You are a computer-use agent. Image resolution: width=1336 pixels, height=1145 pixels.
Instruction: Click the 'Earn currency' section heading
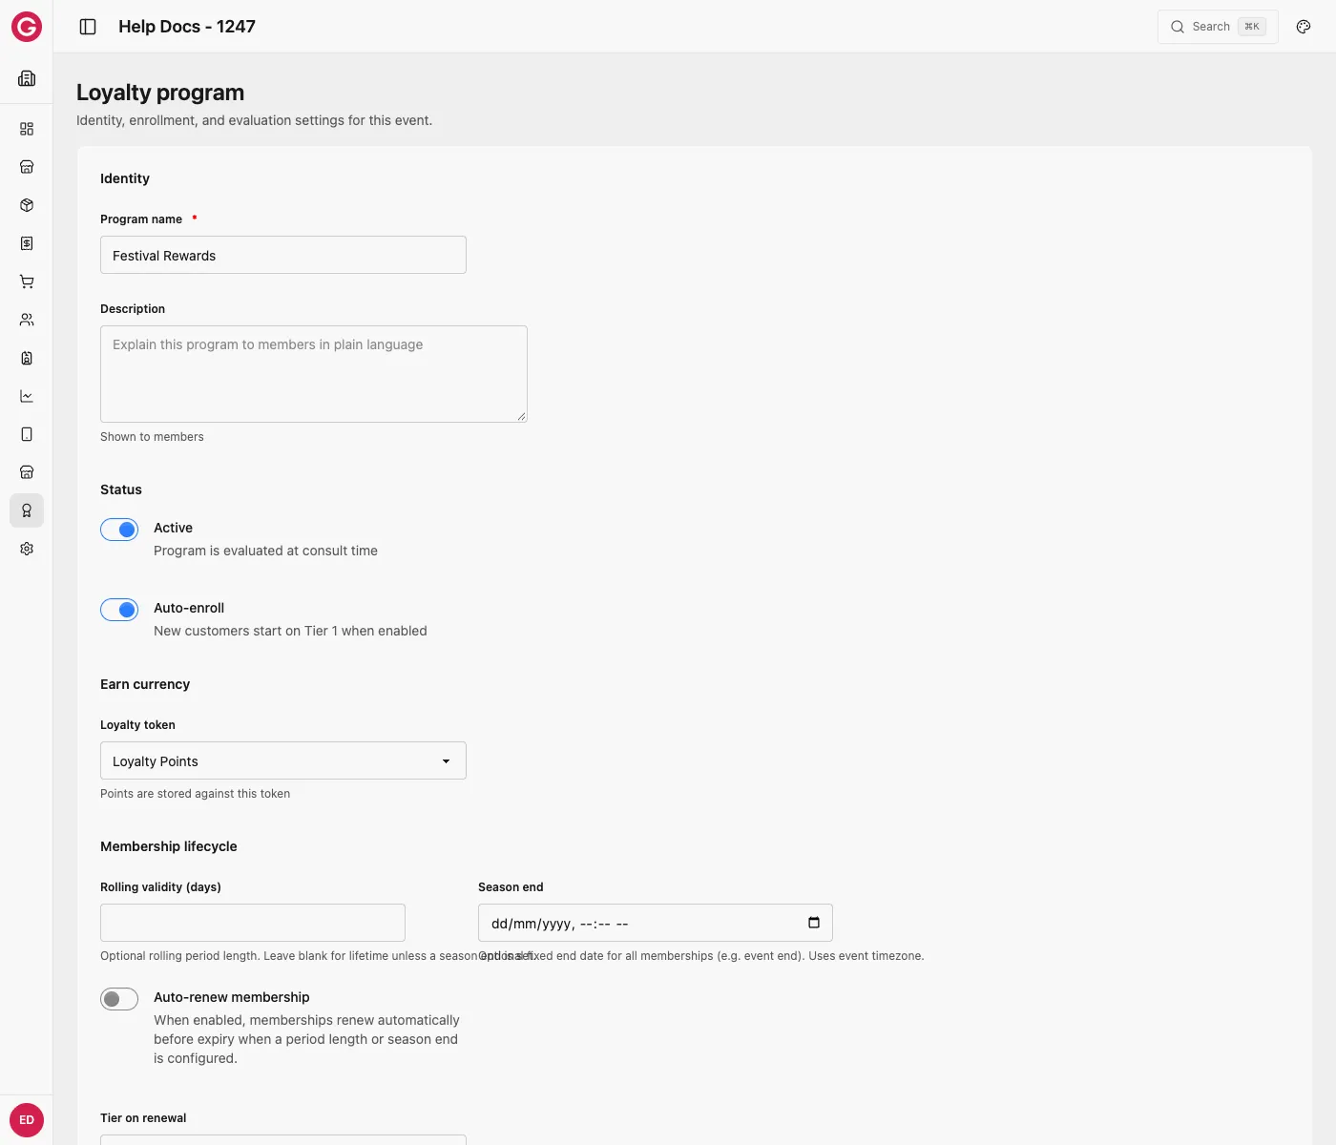click(x=145, y=684)
